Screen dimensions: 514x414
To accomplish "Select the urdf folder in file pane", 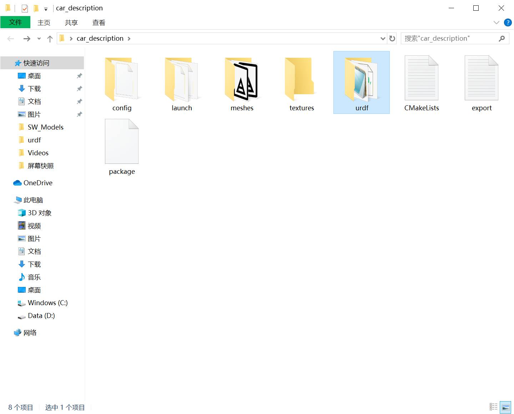I will pos(362,83).
